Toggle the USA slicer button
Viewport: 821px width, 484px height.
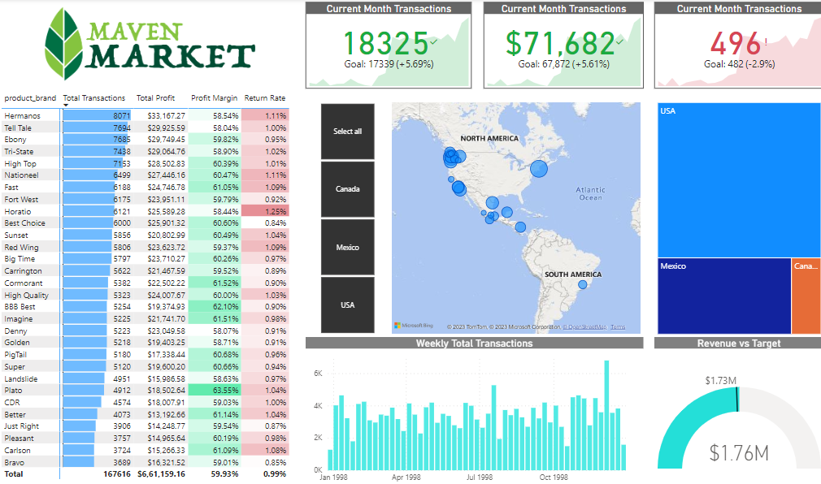tap(348, 305)
